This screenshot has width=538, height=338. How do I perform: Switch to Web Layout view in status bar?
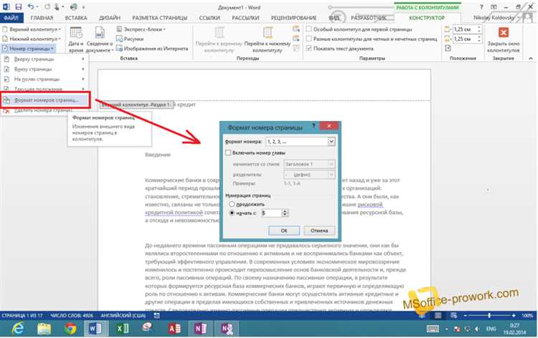pos(454,315)
